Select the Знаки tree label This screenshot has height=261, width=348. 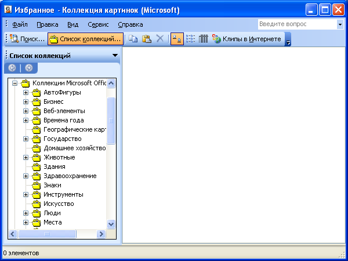[52, 186]
